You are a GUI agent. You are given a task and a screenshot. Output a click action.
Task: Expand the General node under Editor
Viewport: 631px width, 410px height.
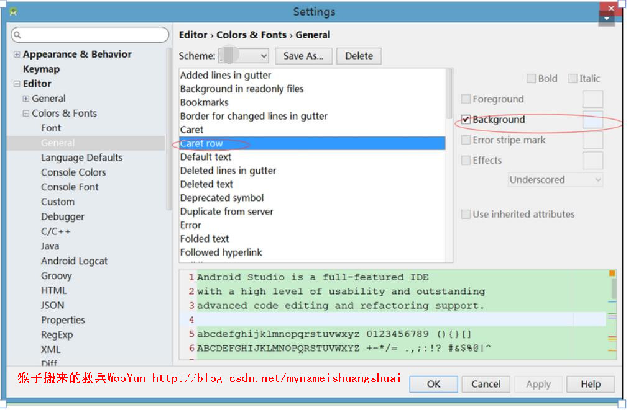[25, 99]
